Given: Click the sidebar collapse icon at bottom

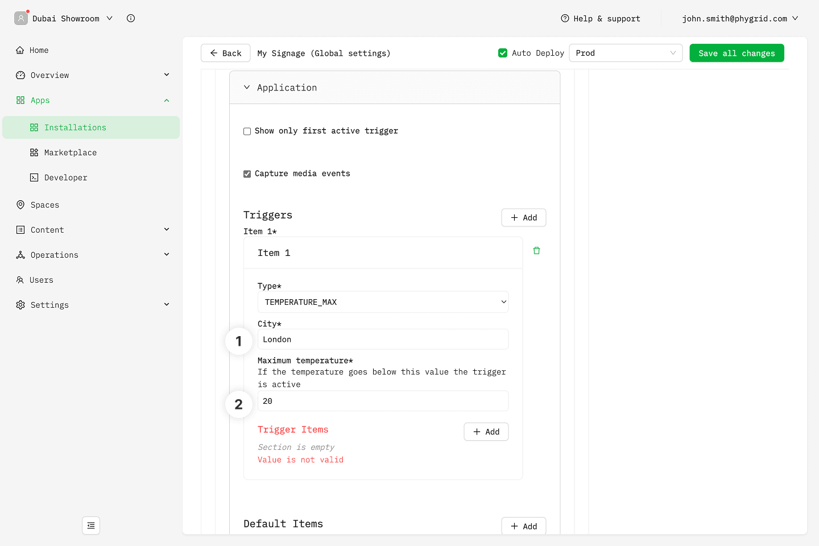Looking at the screenshot, I should (91, 526).
